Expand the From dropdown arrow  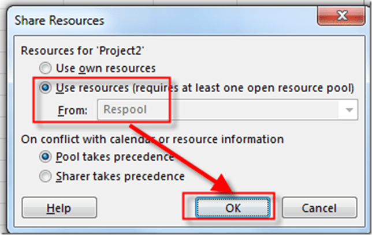348,109
